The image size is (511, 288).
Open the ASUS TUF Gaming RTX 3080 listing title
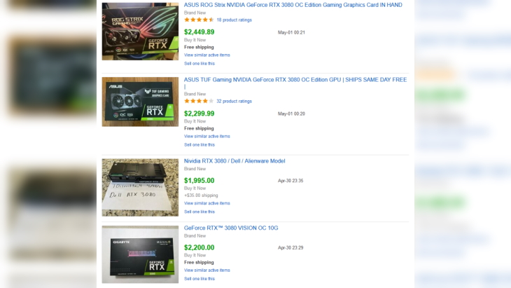pyautogui.click(x=295, y=83)
